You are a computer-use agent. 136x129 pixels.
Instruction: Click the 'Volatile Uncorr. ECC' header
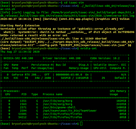(x=110, y=65)
